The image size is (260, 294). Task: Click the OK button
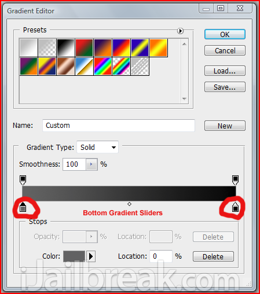[225, 35]
